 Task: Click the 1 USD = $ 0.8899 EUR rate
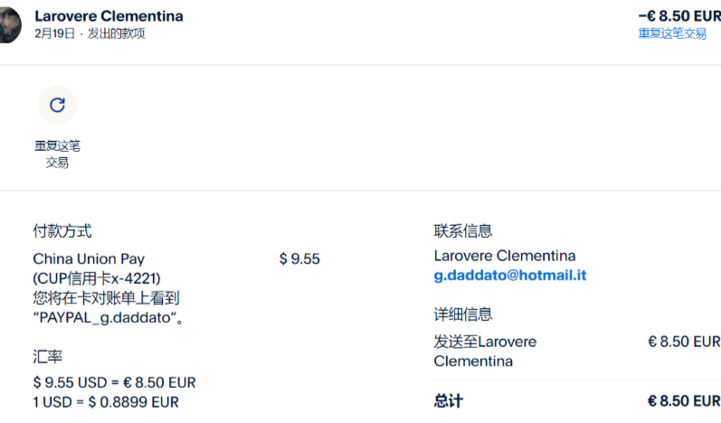tap(106, 402)
